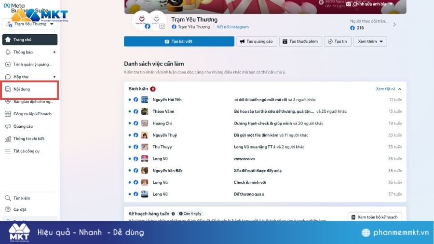Open Nguyễn Thuỳ comment row
Screen dimensions: 434x244
coord(265,136)
